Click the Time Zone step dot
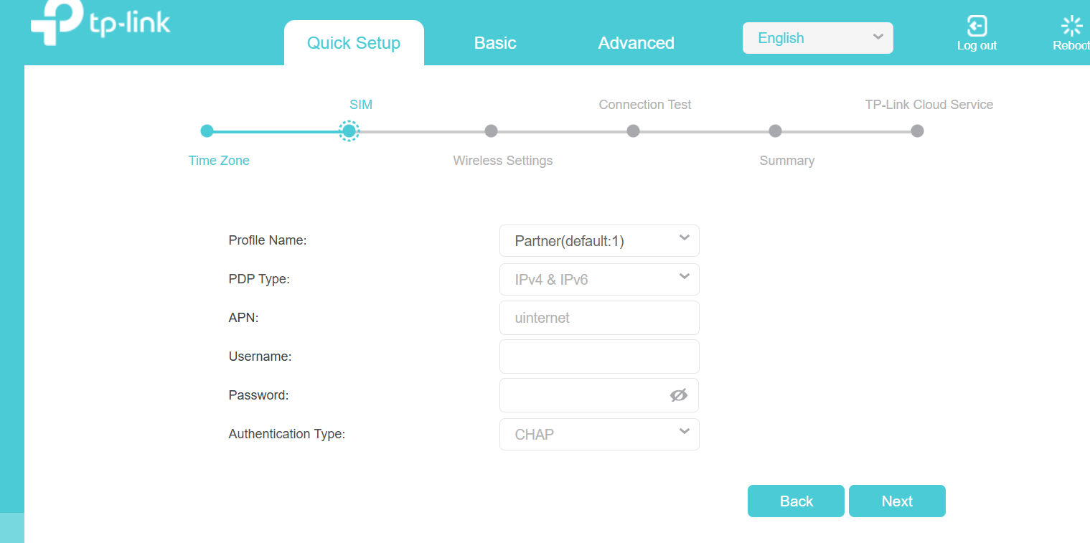 pos(207,131)
